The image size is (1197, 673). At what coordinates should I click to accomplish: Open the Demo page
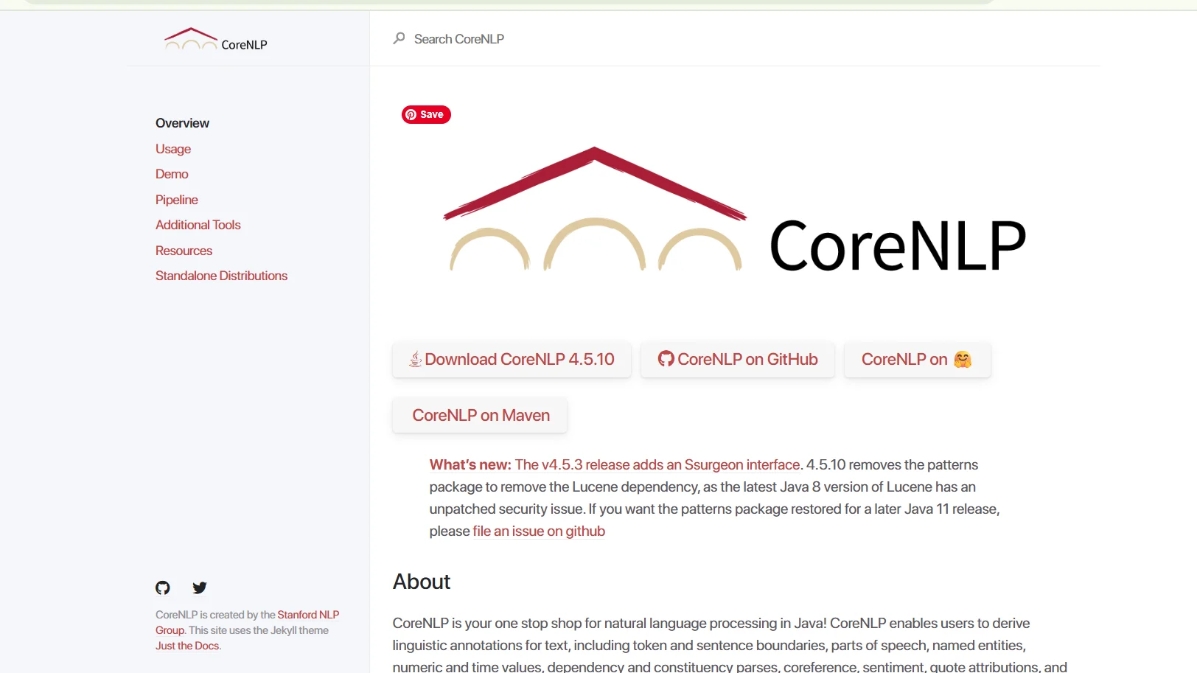(172, 174)
